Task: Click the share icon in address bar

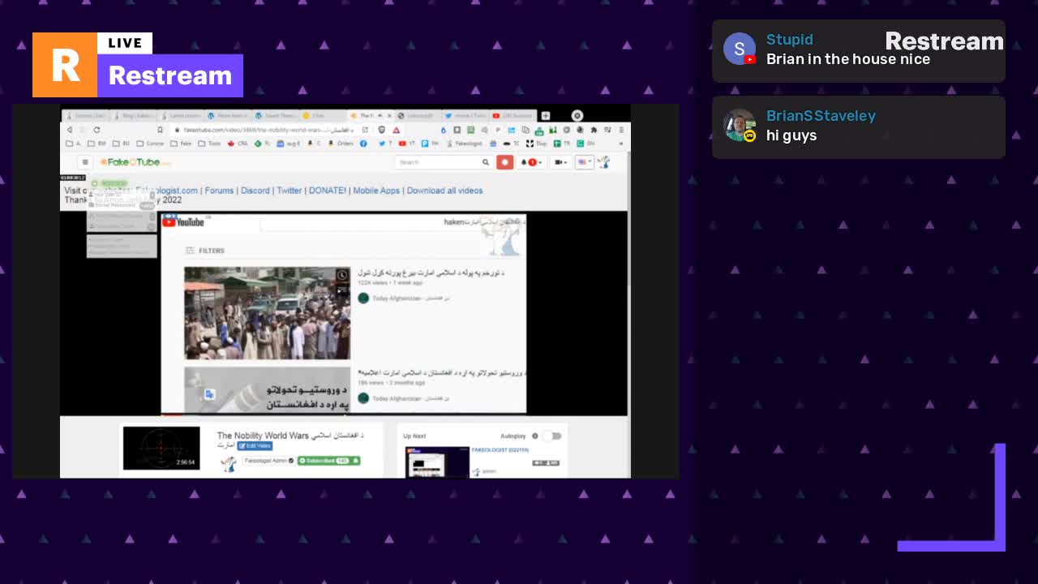Action: coord(365,130)
